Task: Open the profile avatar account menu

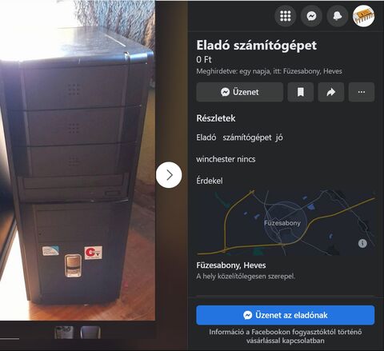Action: pos(363,16)
